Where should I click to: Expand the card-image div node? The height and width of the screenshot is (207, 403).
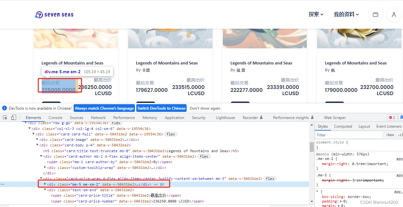[x=37, y=140]
